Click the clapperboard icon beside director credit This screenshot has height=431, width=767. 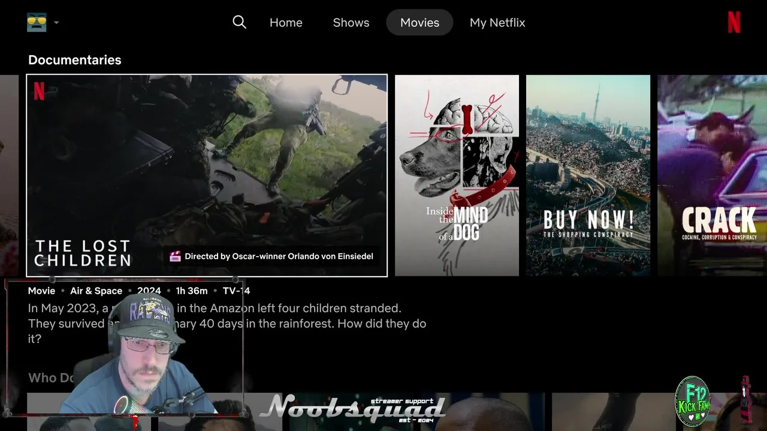coord(175,256)
